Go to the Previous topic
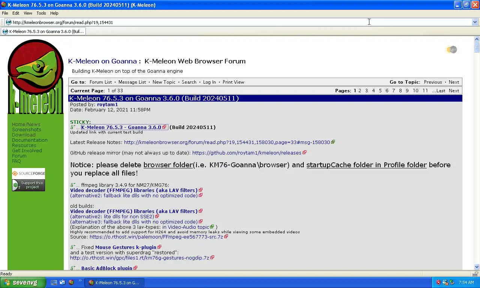The height and width of the screenshot is (288, 480). coord(433,82)
